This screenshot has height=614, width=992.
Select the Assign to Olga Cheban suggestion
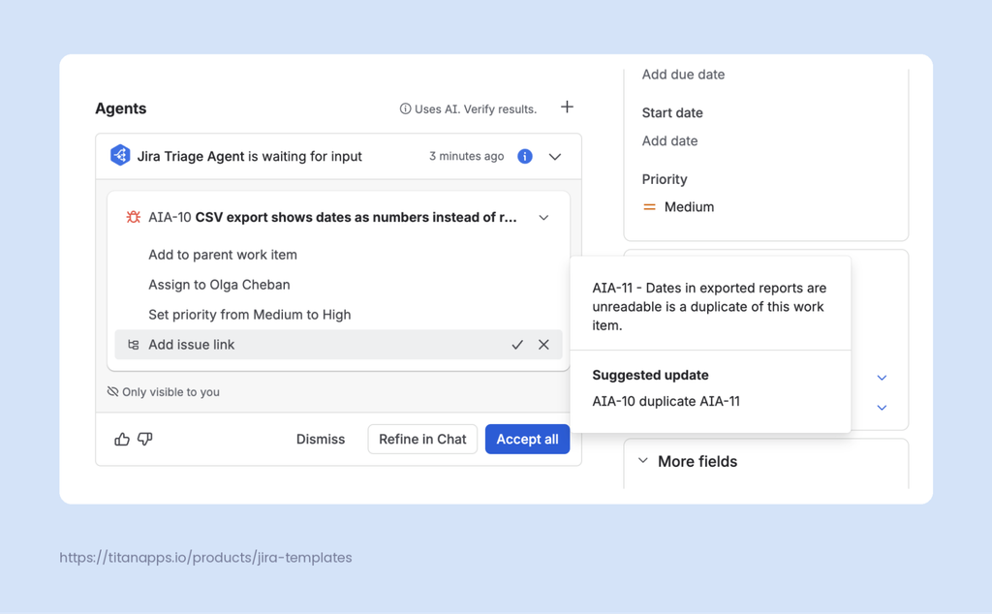point(219,285)
